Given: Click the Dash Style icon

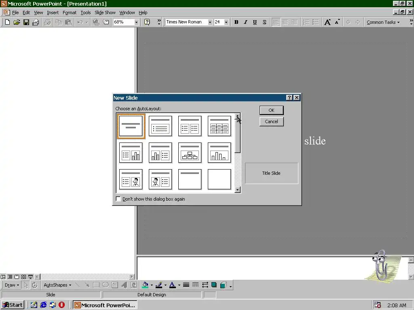Looking at the screenshot, I should pos(195,285).
